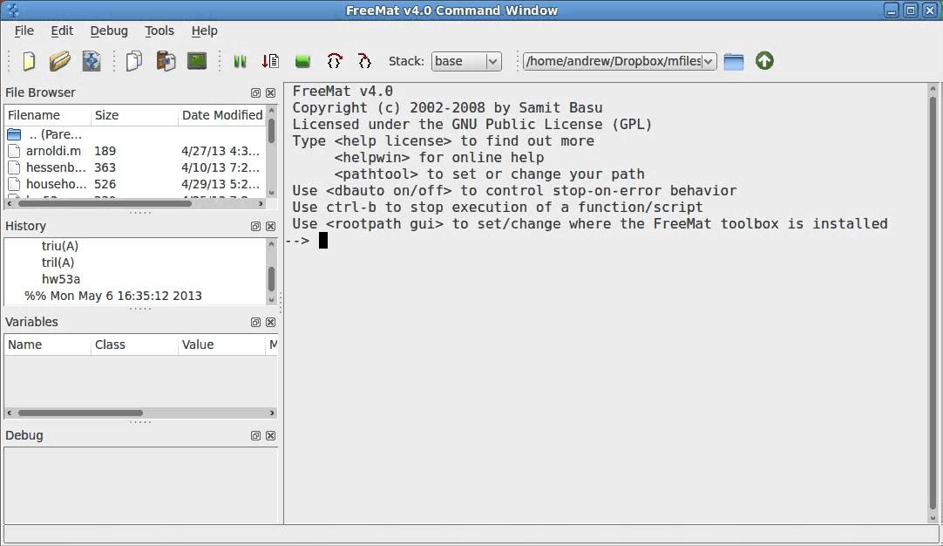Float the Debug panel
Image resolution: width=943 pixels, height=546 pixels.
coord(255,436)
